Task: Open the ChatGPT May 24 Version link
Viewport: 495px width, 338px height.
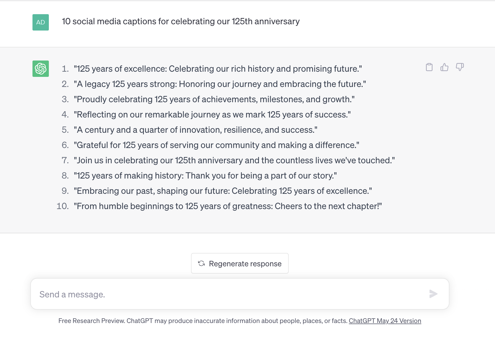Action: [385, 321]
